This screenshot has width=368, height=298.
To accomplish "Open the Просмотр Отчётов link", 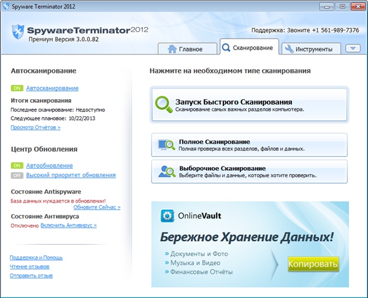I will point(36,127).
